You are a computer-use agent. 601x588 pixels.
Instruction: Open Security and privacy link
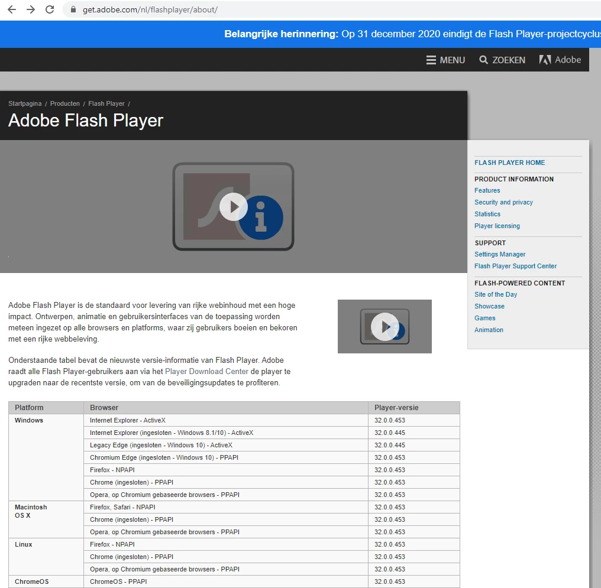coord(503,203)
